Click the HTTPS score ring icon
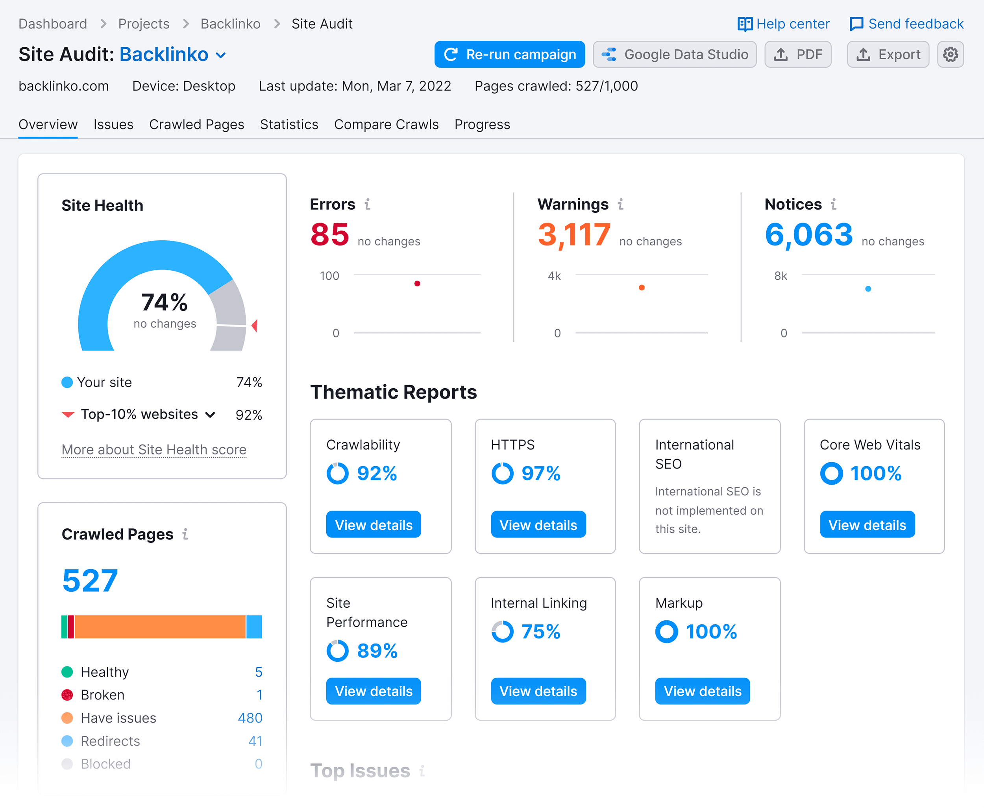The image size is (984, 808). pyautogui.click(x=503, y=473)
